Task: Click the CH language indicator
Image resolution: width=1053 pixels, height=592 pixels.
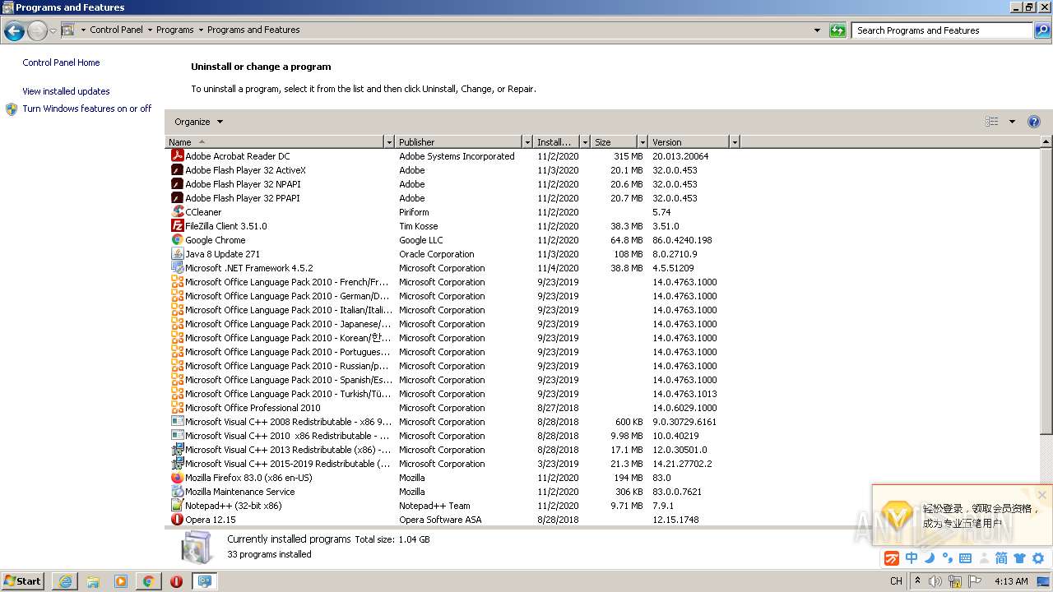Action: coord(896,581)
